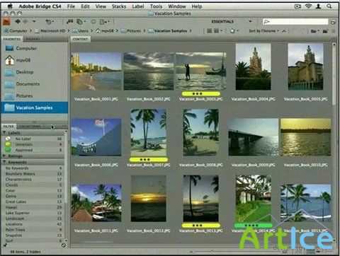Viewport: 340px width, 256px height.
Task: Click the keep filter pin icon
Action: (5, 245)
